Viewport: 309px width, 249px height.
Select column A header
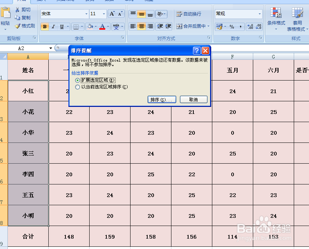pos(28,57)
